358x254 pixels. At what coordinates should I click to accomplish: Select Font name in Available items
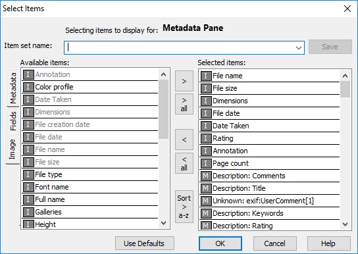90,187
